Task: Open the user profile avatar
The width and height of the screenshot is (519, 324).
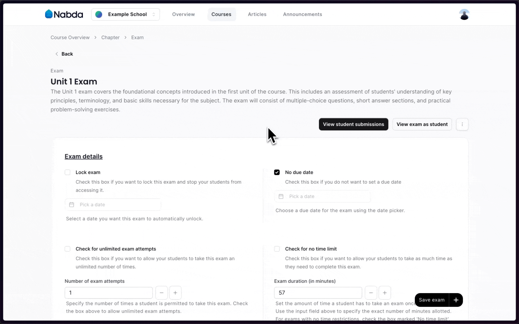Action: click(464, 14)
